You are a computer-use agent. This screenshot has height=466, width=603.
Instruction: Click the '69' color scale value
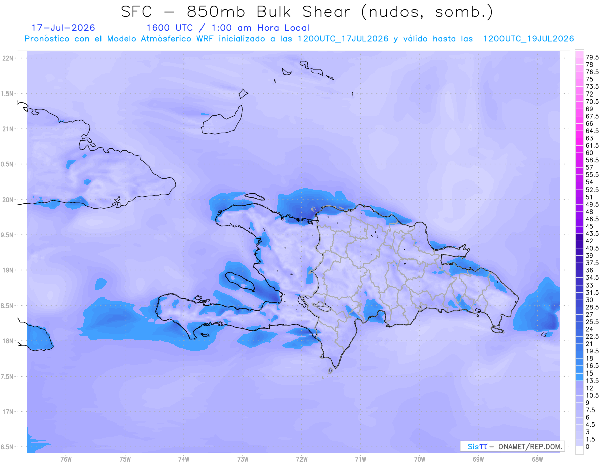pos(590,109)
